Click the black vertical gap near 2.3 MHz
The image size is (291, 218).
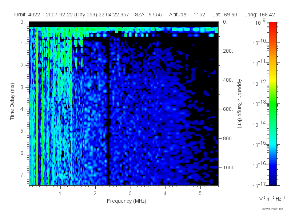[x=108, y=111]
